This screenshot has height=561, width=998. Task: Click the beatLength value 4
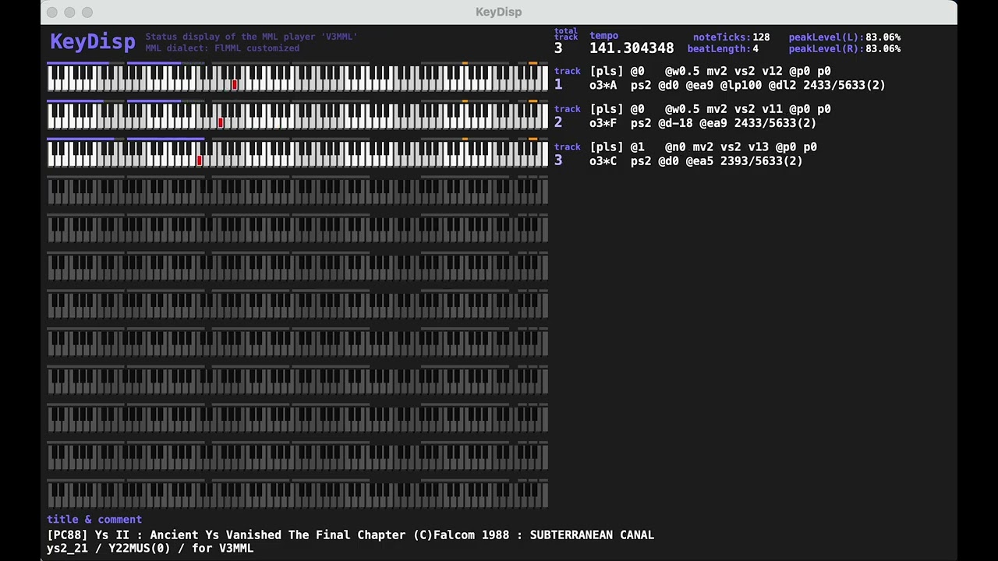point(756,48)
